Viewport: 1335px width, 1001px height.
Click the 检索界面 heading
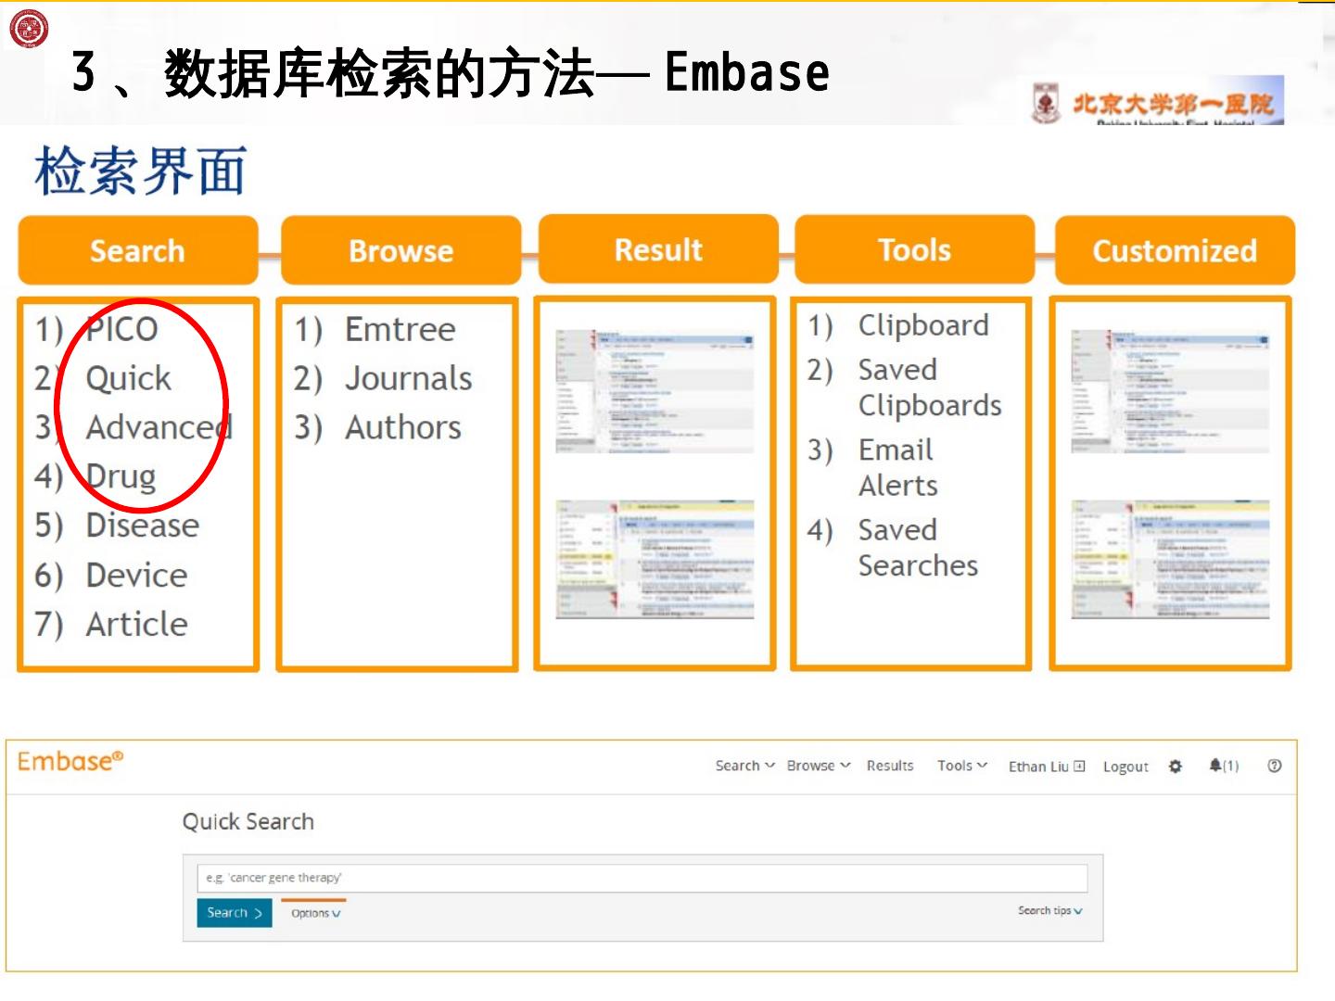coord(141,171)
